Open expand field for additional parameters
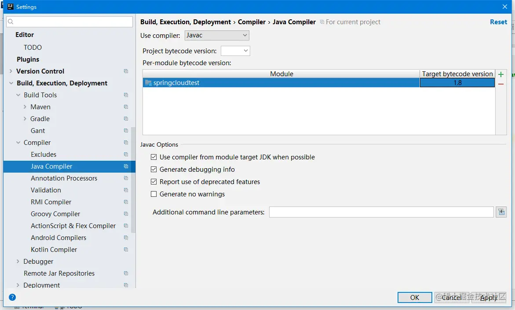The image size is (515, 310). click(x=501, y=212)
